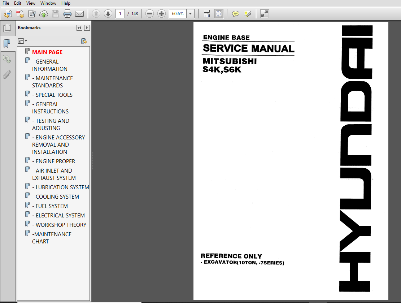Open the zoom level dropdown arrow
Screen dimensions: 401x303
190,14
